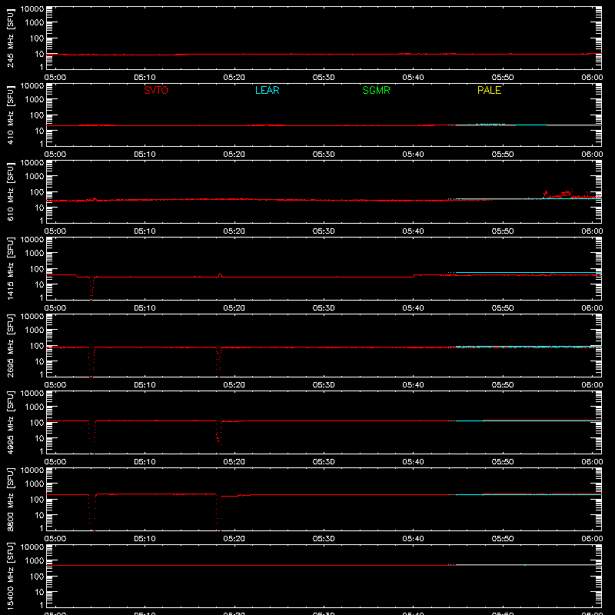
Task: Click 05:50 tick under the 610 MHz panel
Action: (503, 231)
